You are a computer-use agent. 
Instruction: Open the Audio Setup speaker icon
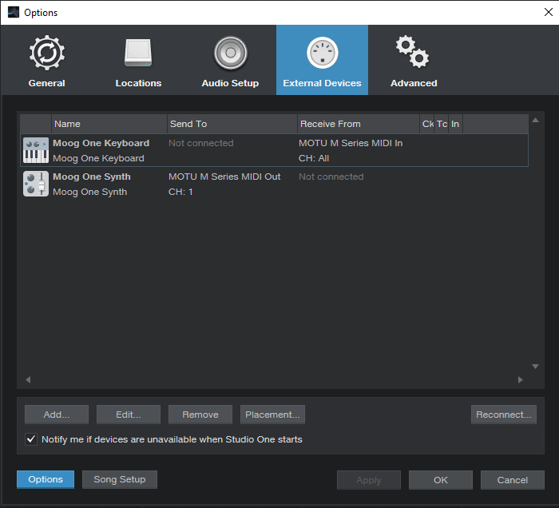(x=230, y=53)
